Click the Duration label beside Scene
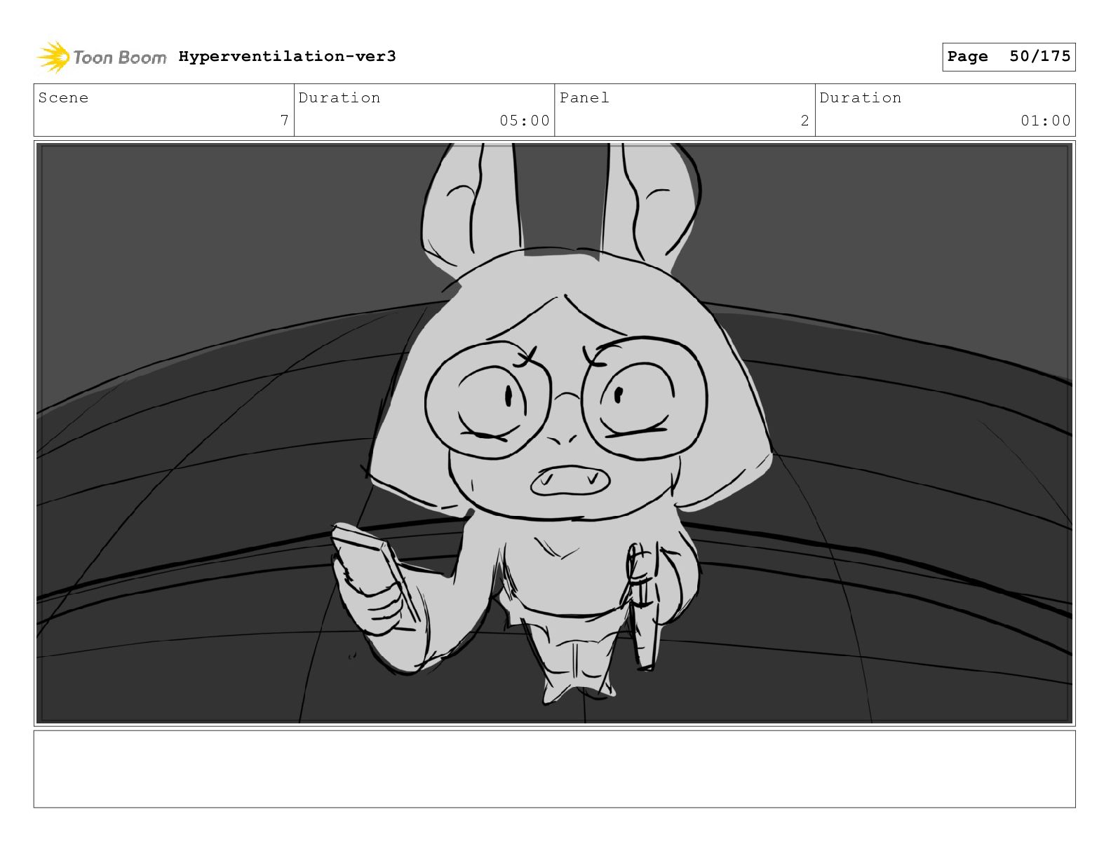The image size is (1111, 858). click(339, 97)
